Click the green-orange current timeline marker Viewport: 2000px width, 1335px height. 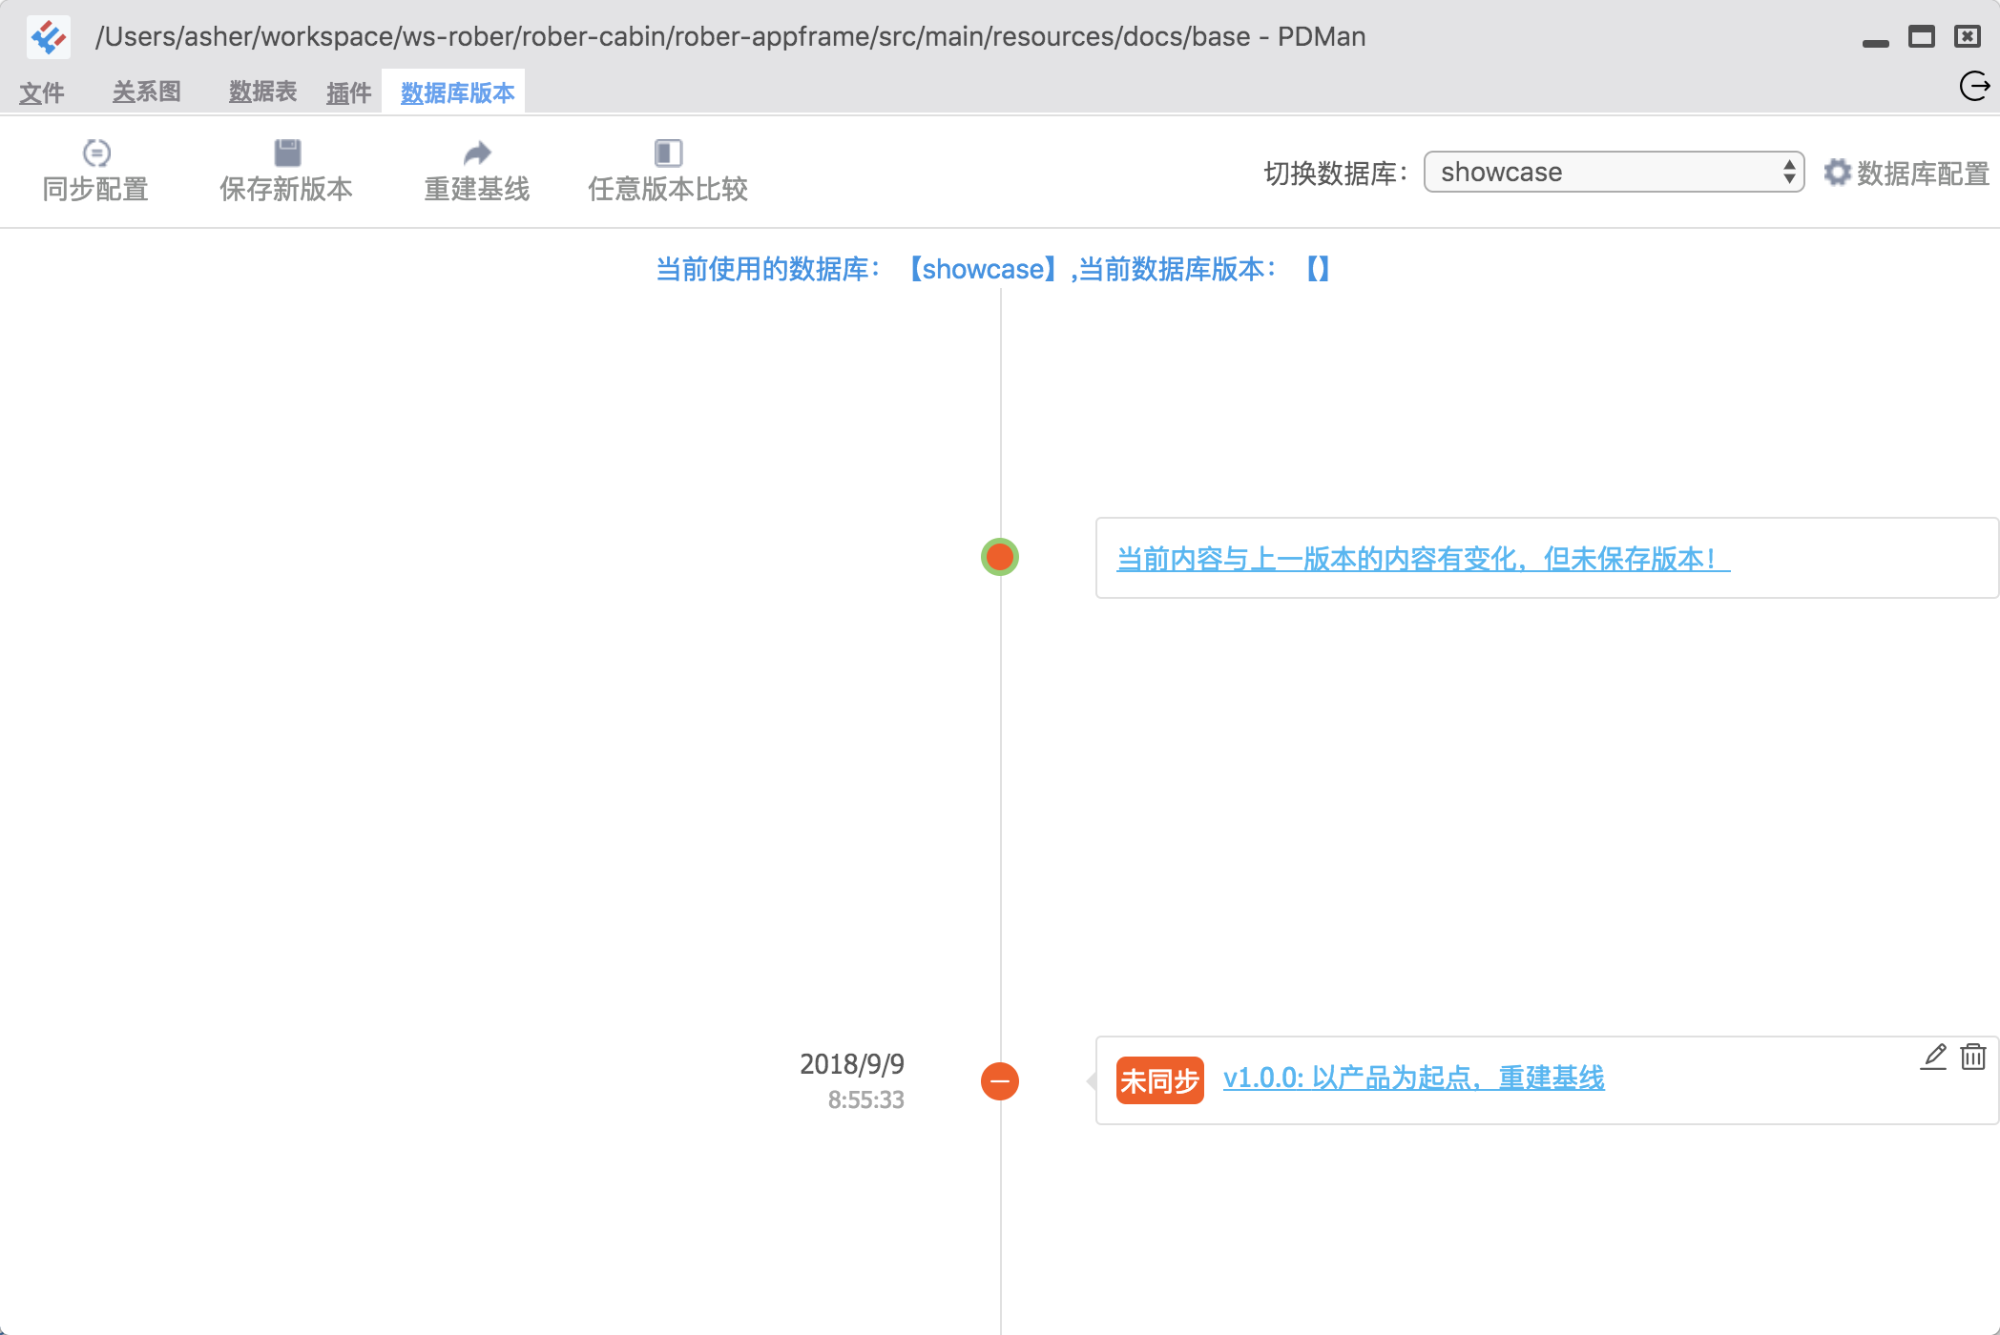(x=1000, y=557)
